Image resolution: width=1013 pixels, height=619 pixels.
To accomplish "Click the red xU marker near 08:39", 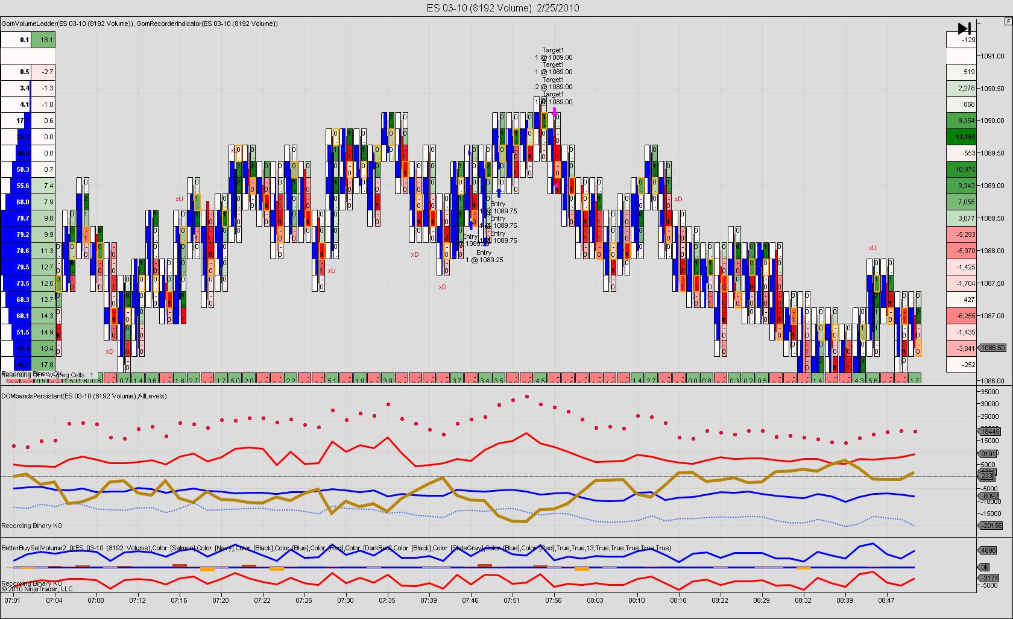I will (x=873, y=248).
